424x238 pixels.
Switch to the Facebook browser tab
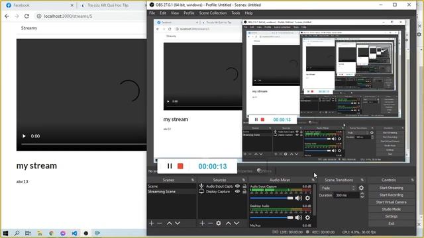click(x=40, y=5)
